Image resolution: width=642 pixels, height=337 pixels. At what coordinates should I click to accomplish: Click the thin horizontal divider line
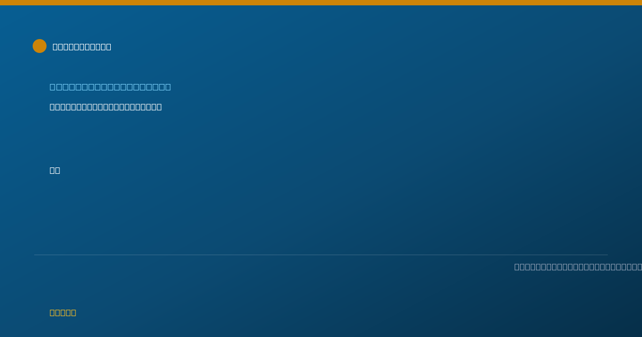(x=321, y=255)
